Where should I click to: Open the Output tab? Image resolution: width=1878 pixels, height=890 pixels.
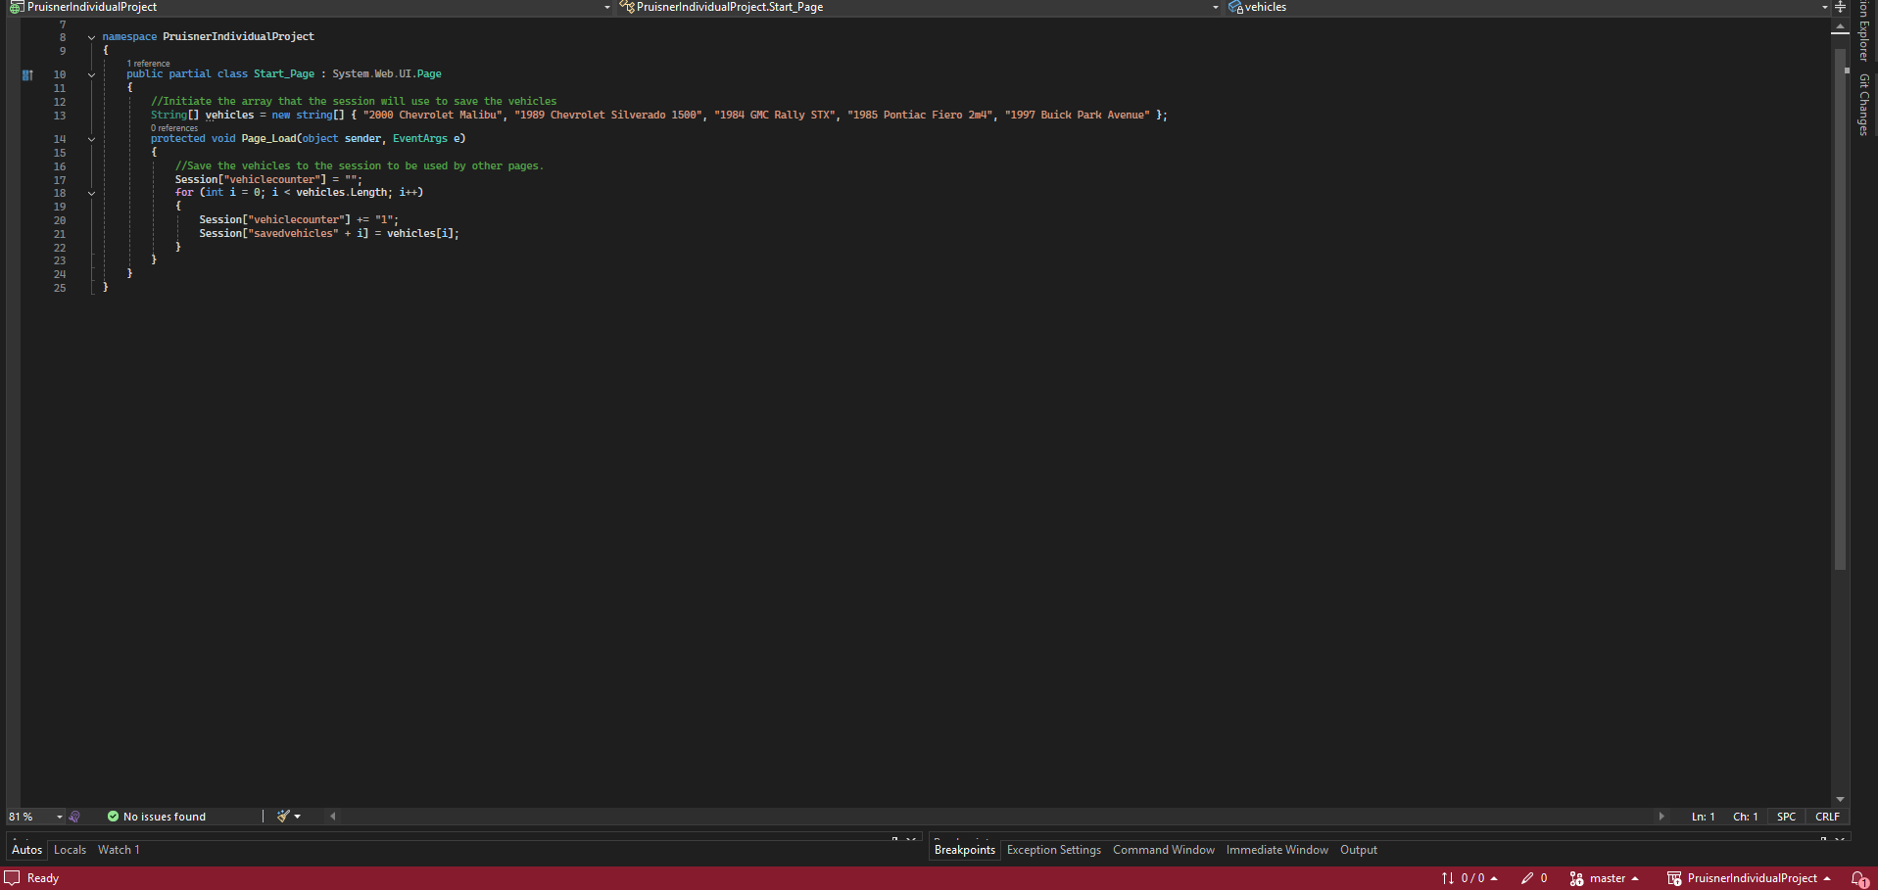tap(1359, 850)
